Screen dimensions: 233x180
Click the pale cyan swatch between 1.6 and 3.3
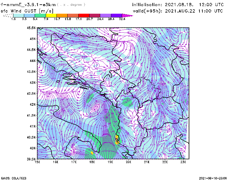[x=19, y=15]
